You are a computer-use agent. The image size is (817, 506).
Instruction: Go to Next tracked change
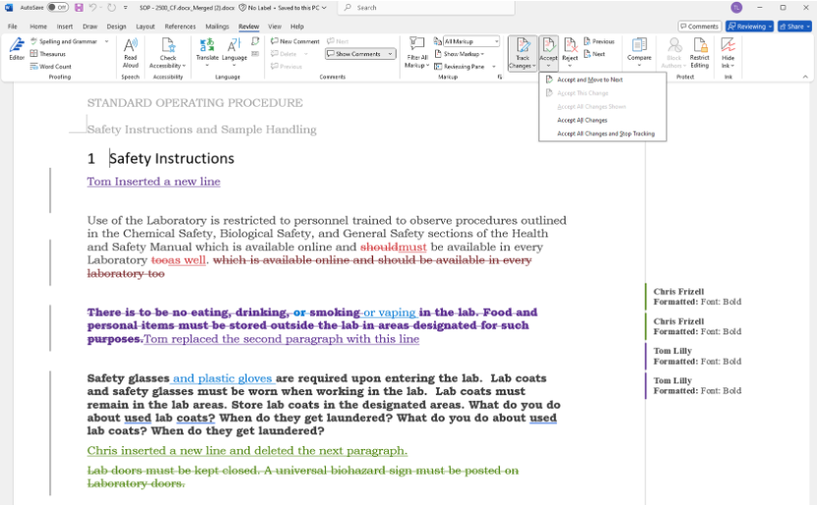tap(594, 54)
